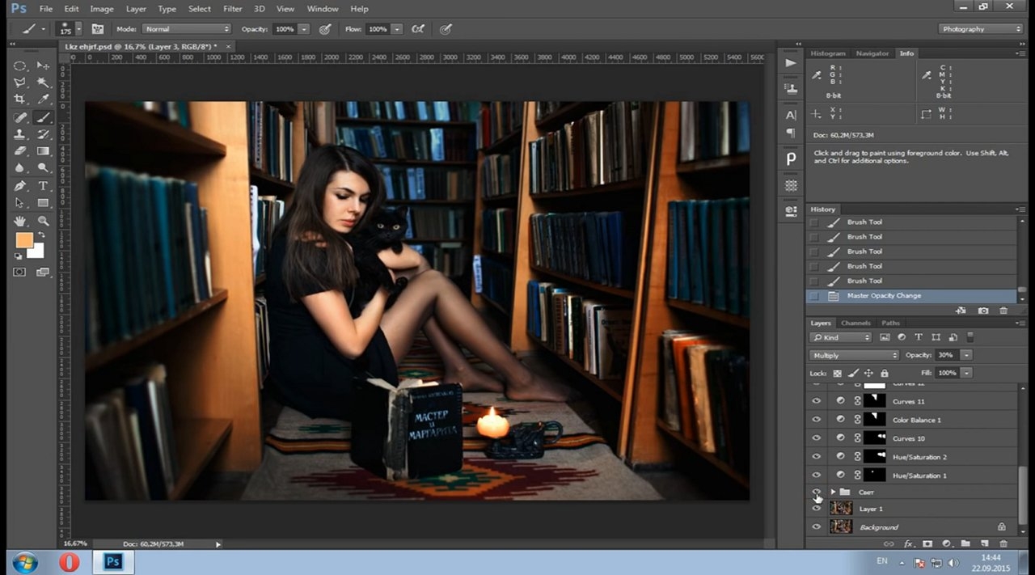
Task: Select the Master Opacity Change history state
Action: (911, 296)
